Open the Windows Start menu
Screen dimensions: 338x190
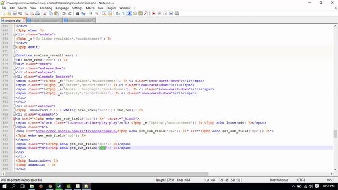pyautogui.click(x=4, y=186)
